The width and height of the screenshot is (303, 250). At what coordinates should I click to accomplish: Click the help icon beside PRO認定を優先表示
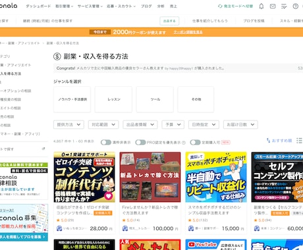pyautogui.click(x=184, y=143)
